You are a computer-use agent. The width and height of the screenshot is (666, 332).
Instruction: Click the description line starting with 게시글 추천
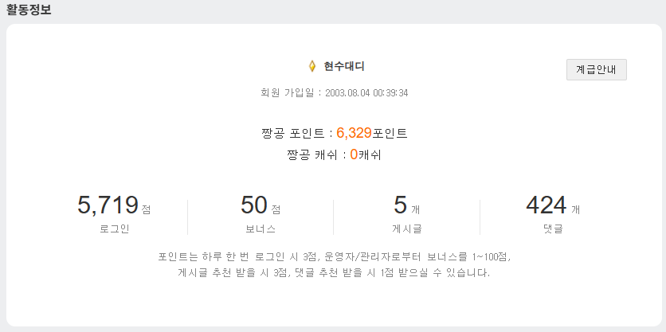(x=333, y=272)
